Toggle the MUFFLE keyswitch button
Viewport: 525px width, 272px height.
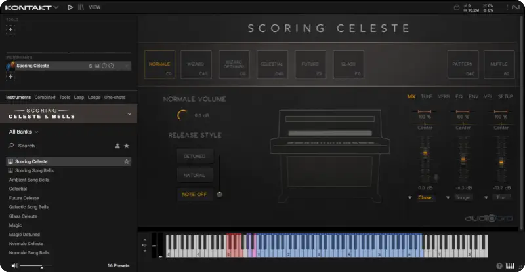tap(499, 65)
